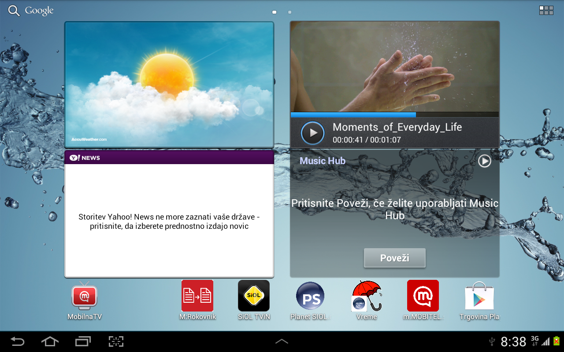This screenshot has width=564, height=352.
Task: Open the AccuWeather widget
Action: (169, 84)
